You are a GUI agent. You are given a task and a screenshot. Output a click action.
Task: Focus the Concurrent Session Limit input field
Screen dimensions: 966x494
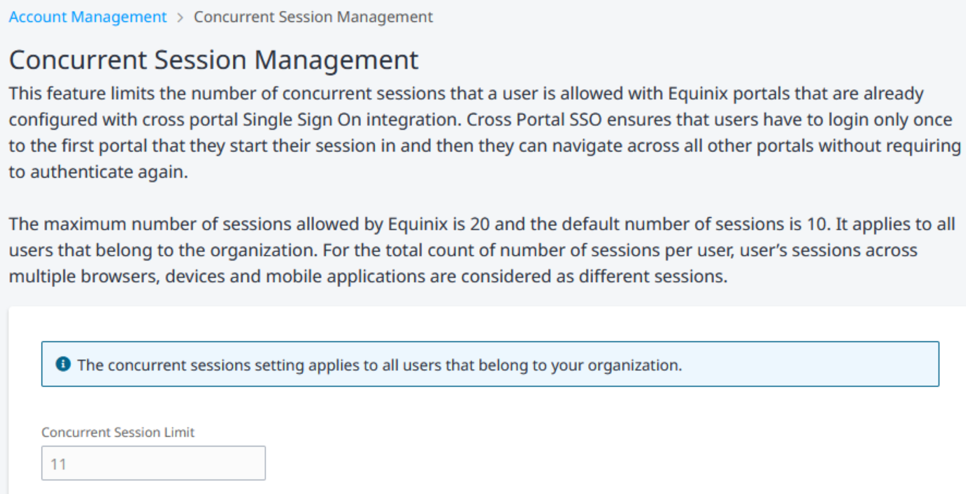(153, 463)
